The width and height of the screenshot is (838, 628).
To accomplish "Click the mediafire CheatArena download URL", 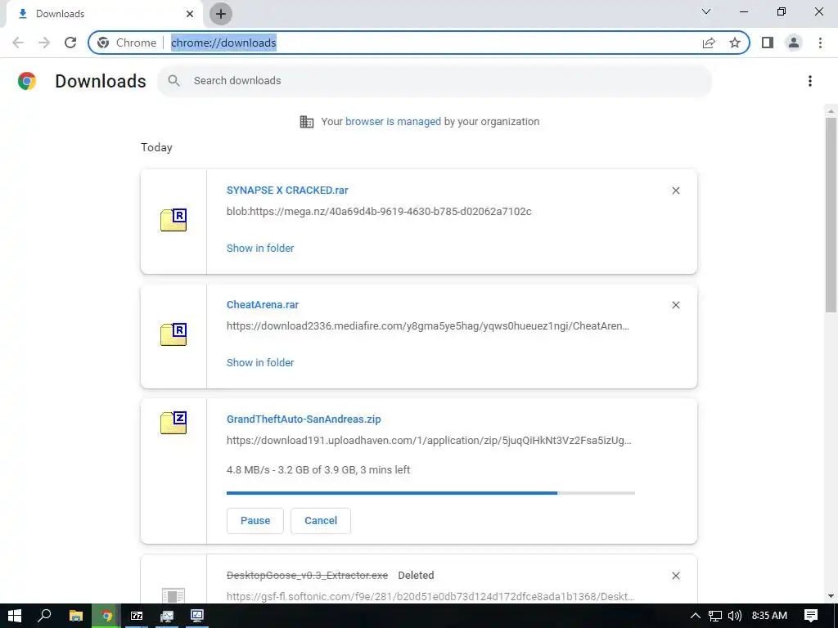I will click(427, 325).
